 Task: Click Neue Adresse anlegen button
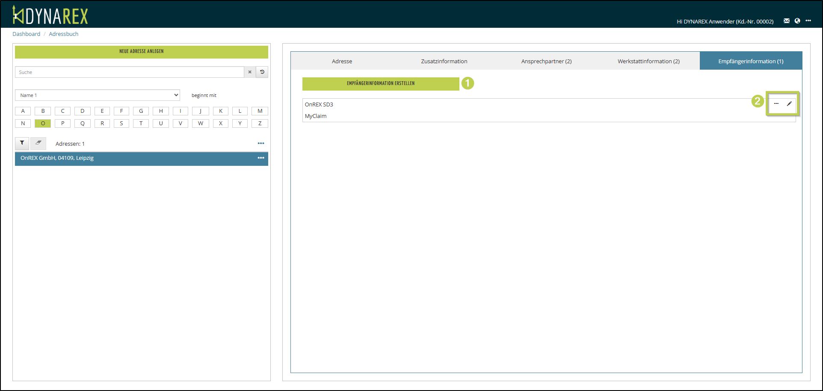click(142, 52)
